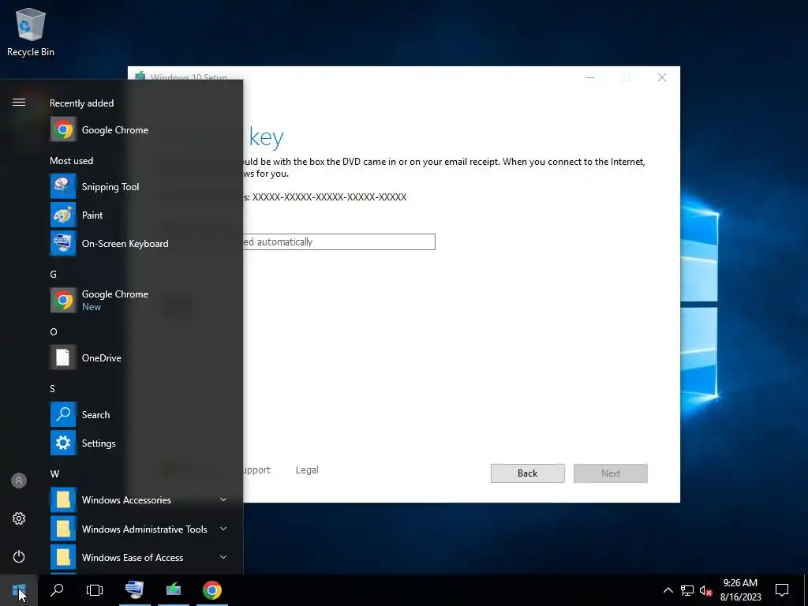The width and height of the screenshot is (808, 606).
Task: Open the Recycle Bin desktop icon
Action: click(31, 32)
